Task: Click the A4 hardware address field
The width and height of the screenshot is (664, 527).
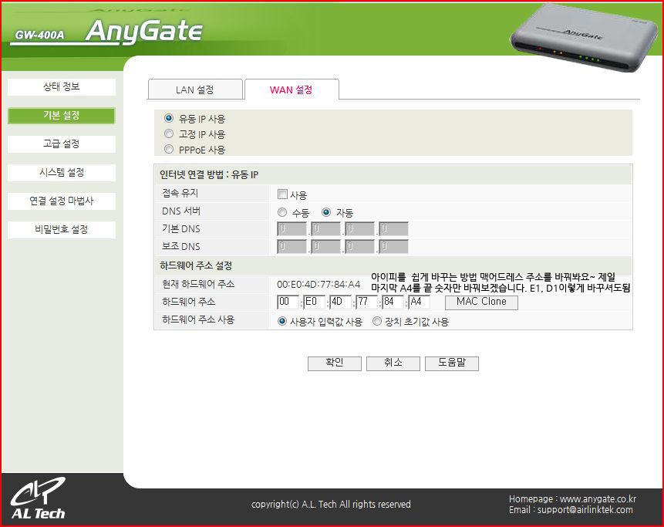Action: (420, 302)
